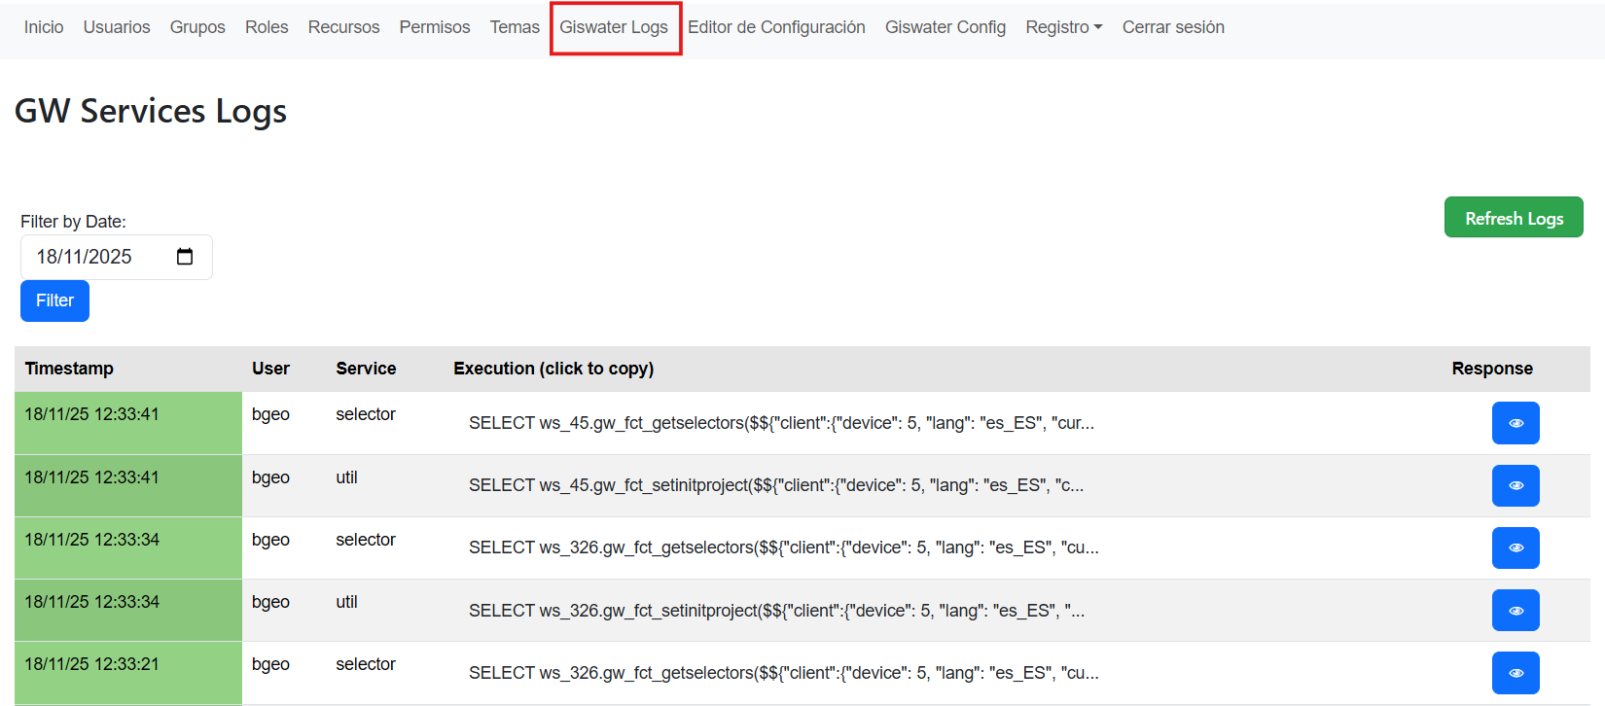1605x706 pixels.
Task: Open the Permisos section
Action: (434, 27)
